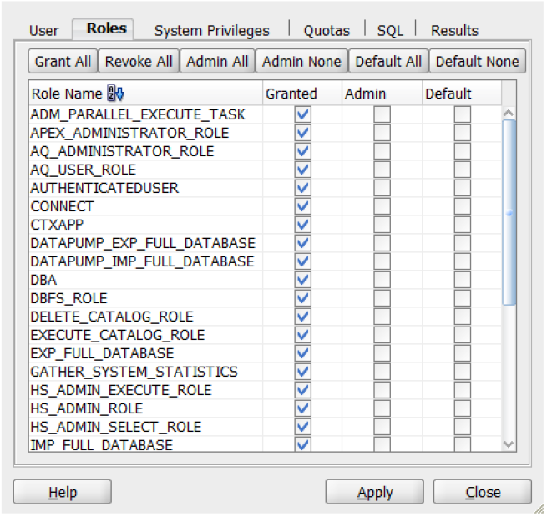Apply the role changes

(x=375, y=492)
